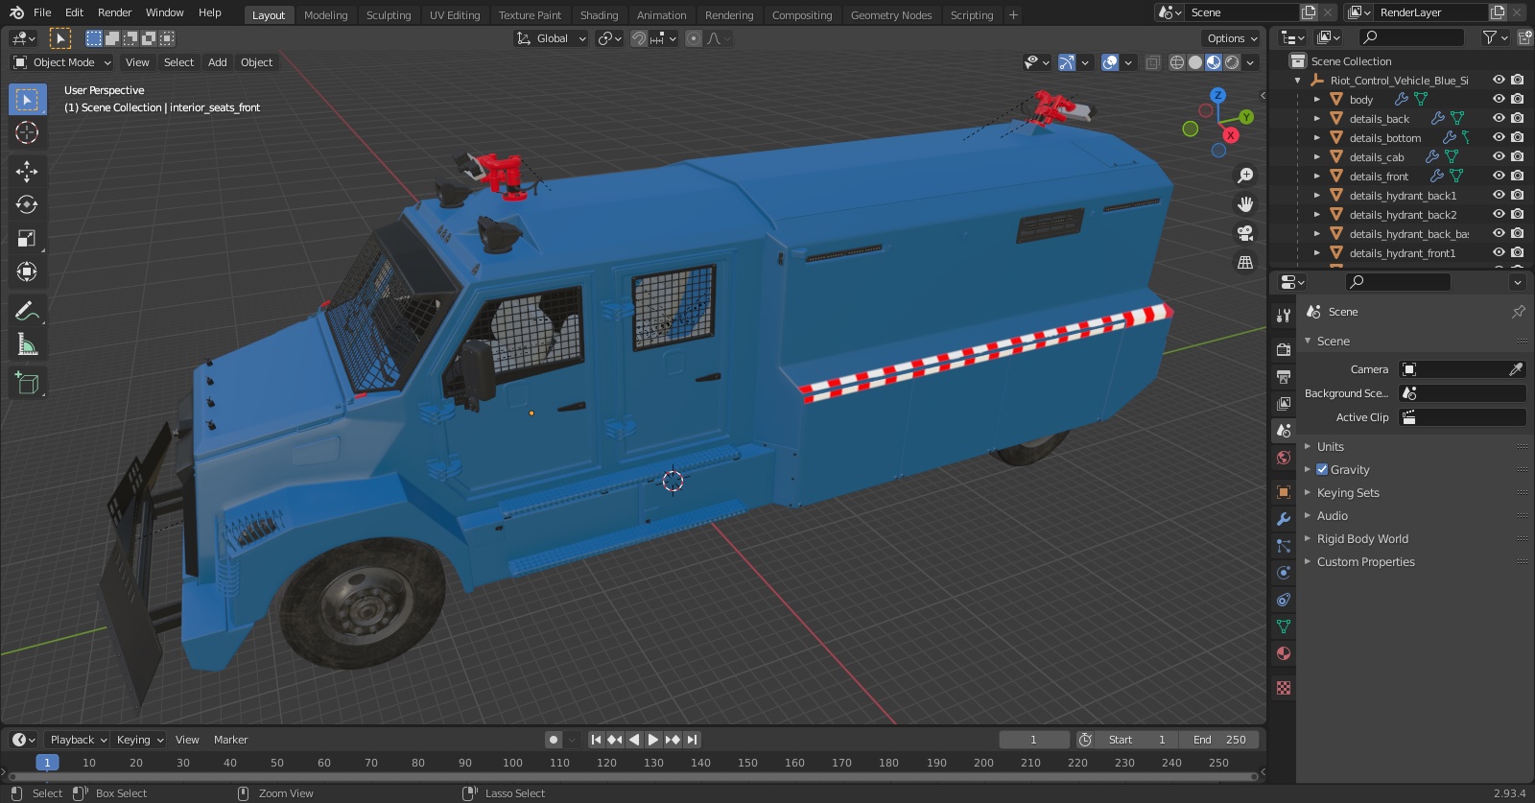1535x803 pixels.
Task: Click the pan view hand icon
Action: pyautogui.click(x=1245, y=204)
